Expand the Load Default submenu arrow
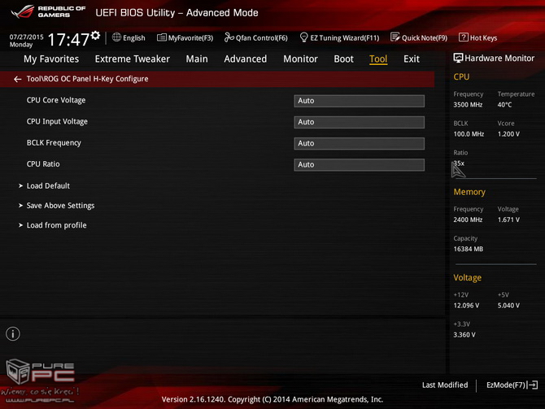Image resolution: width=545 pixels, height=409 pixels. (x=21, y=186)
